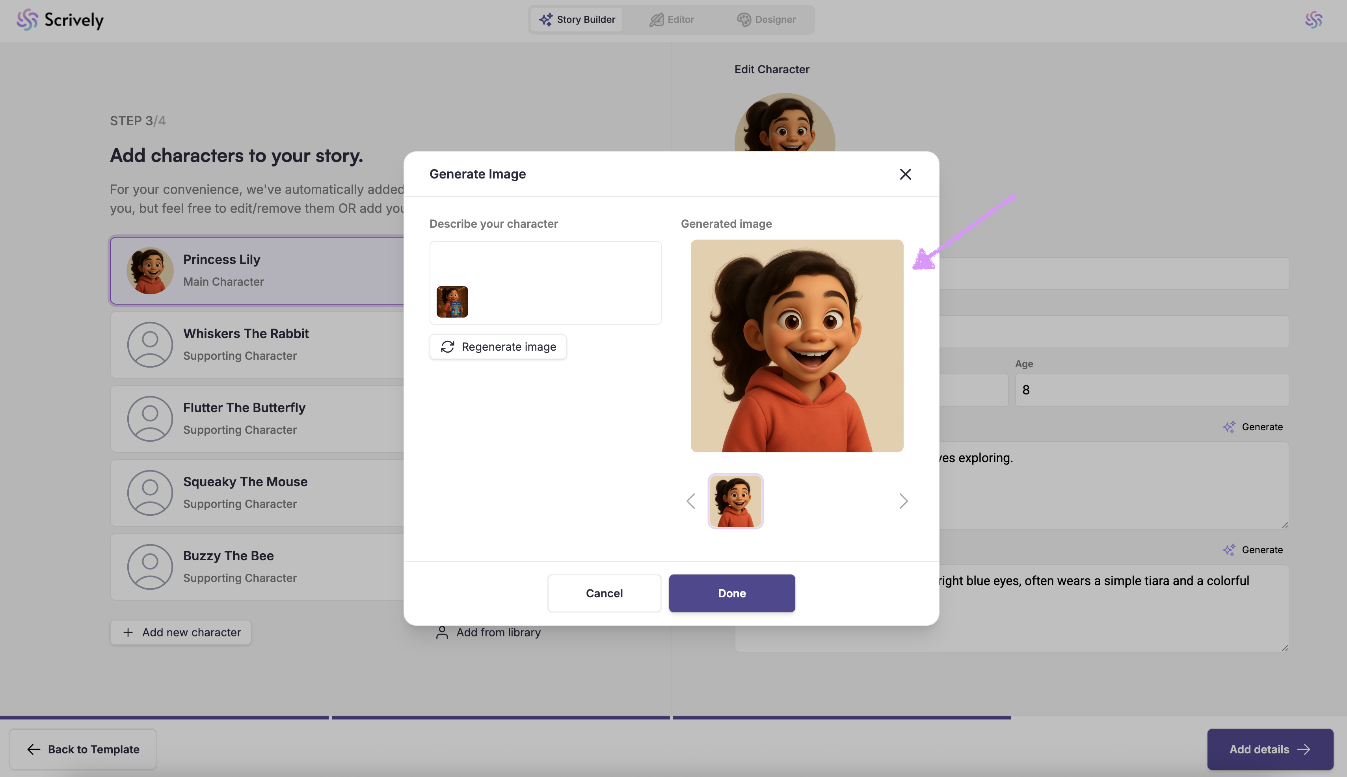Show previous generated image thumbnail arrow

[x=690, y=500]
